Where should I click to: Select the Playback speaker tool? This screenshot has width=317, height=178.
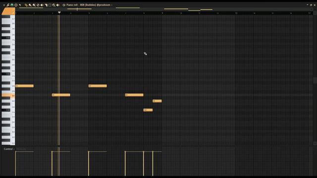click(58, 5)
